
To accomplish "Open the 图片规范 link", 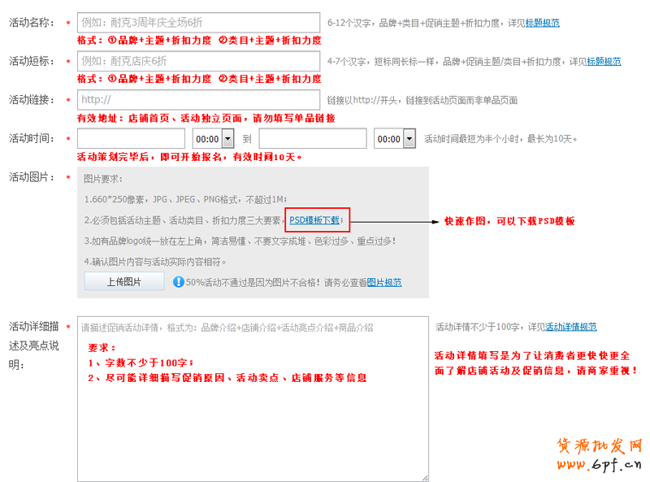I will click(x=384, y=283).
